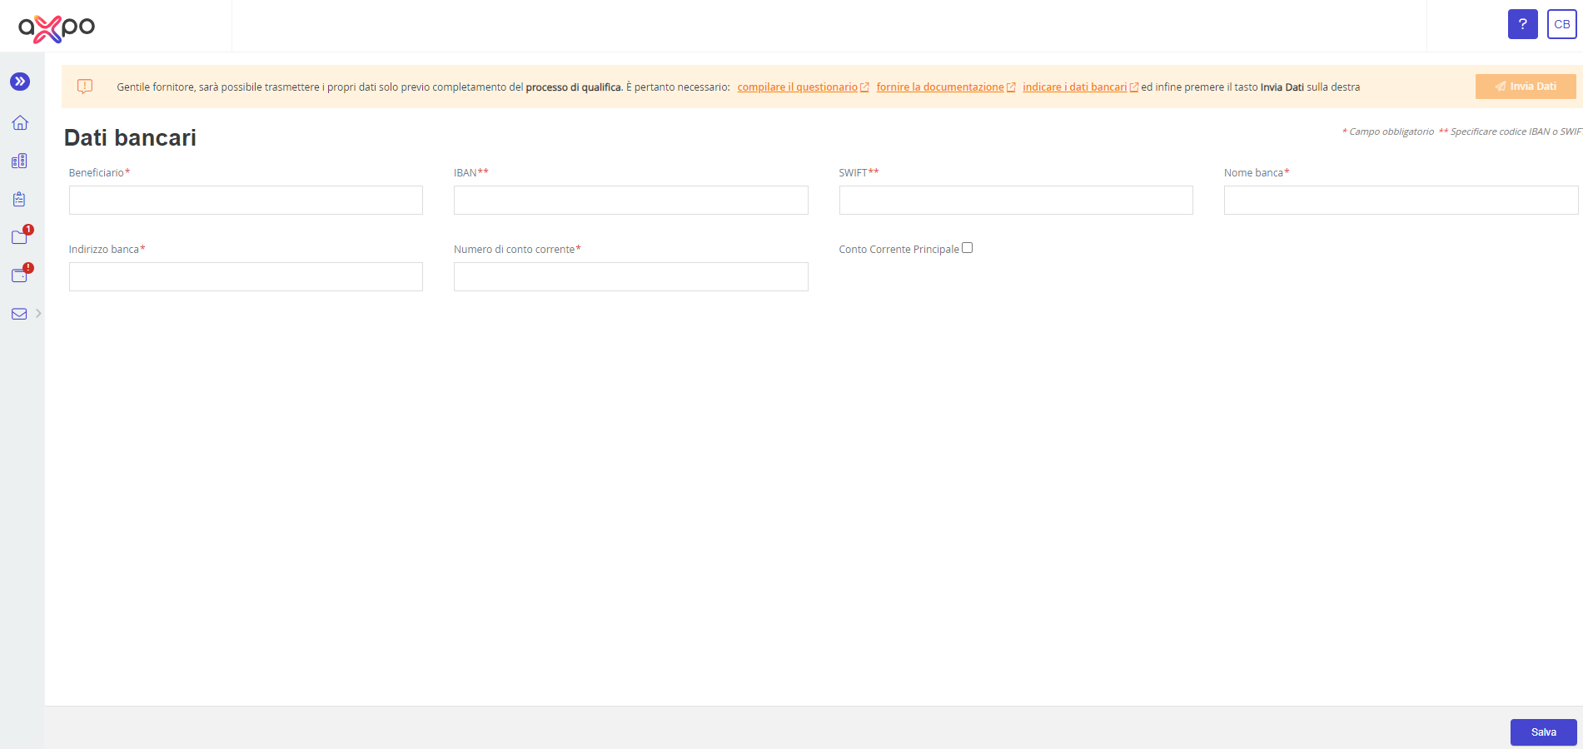Focus the Indirizzo banca input field

(x=246, y=276)
